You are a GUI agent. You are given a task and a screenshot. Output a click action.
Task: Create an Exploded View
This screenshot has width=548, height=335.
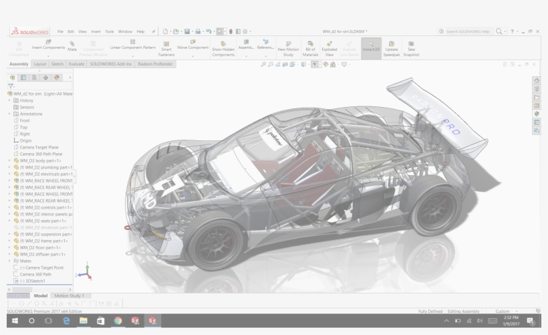tap(329, 47)
